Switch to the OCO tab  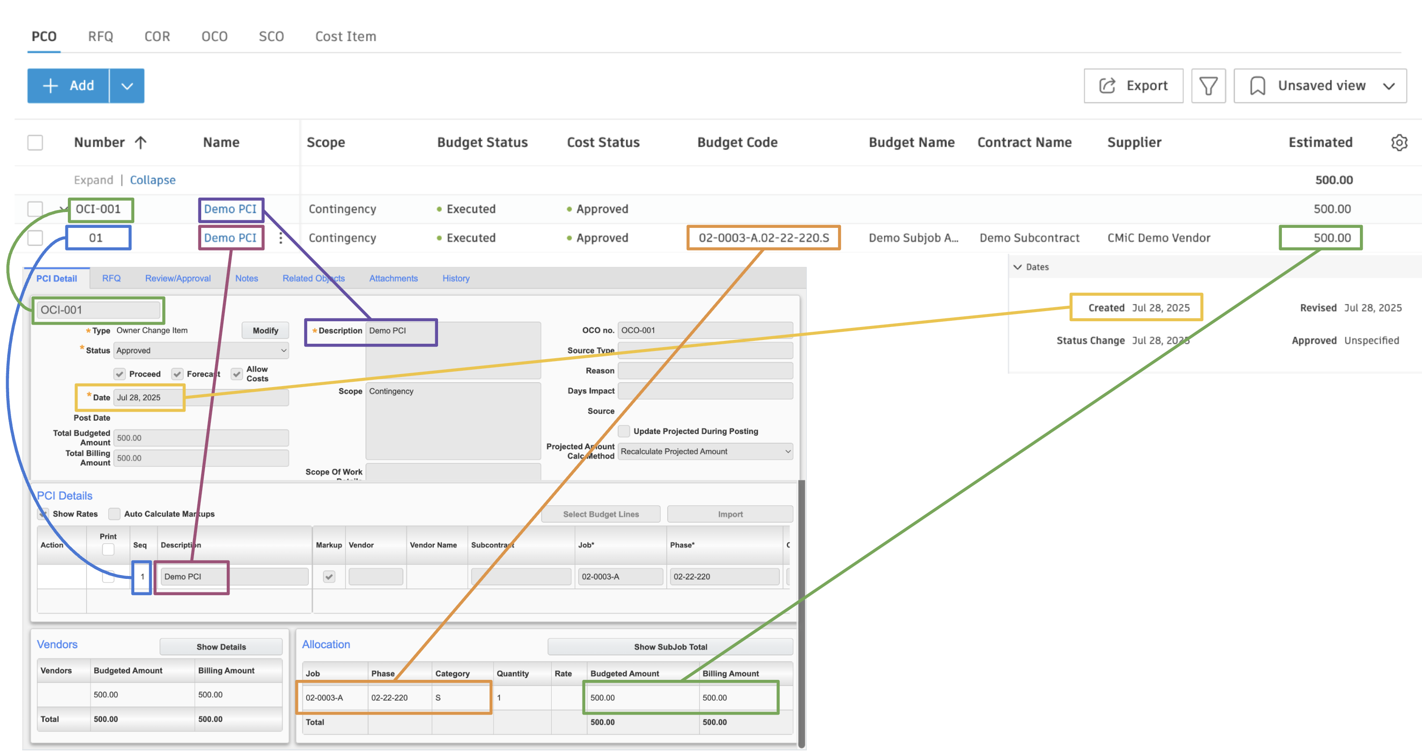(214, 37)
